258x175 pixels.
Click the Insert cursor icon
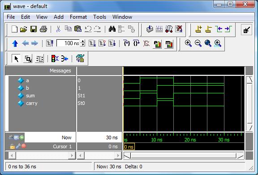199,29
